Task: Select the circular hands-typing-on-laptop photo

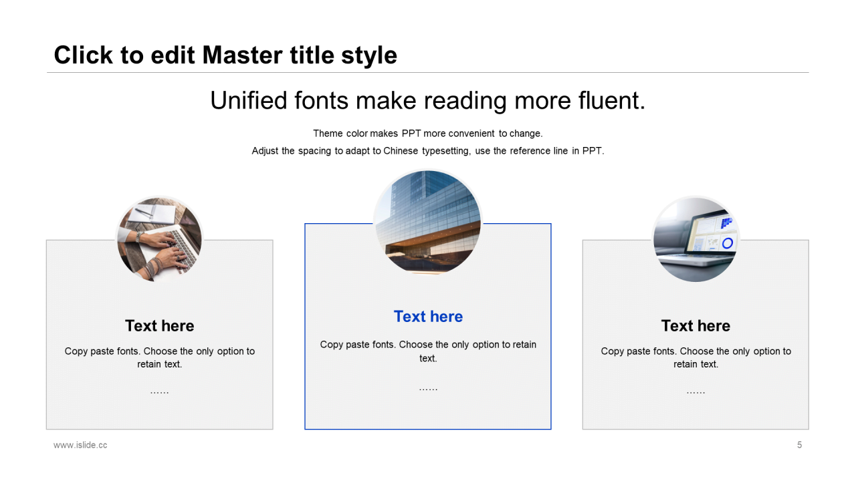Action: pos(160,239)
